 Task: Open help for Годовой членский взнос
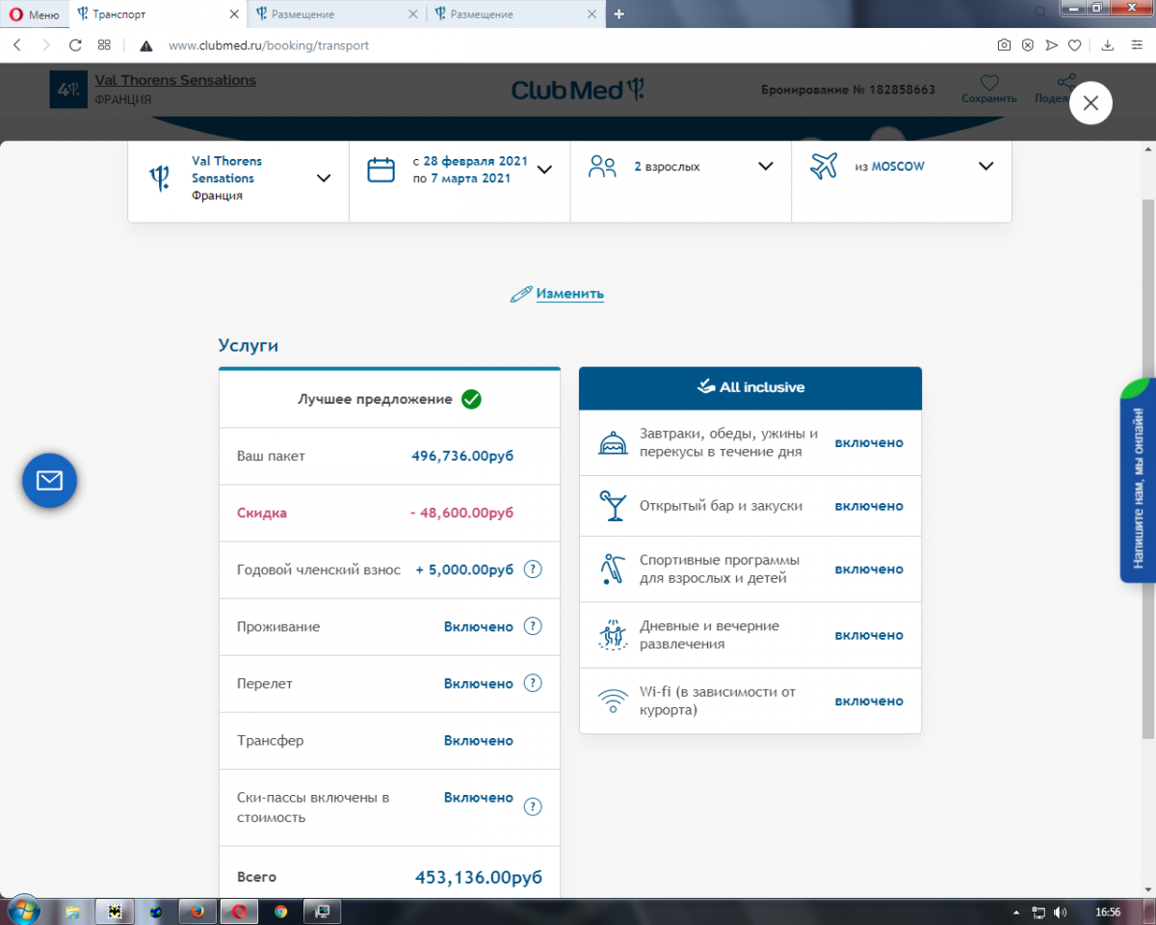(533, 569)
